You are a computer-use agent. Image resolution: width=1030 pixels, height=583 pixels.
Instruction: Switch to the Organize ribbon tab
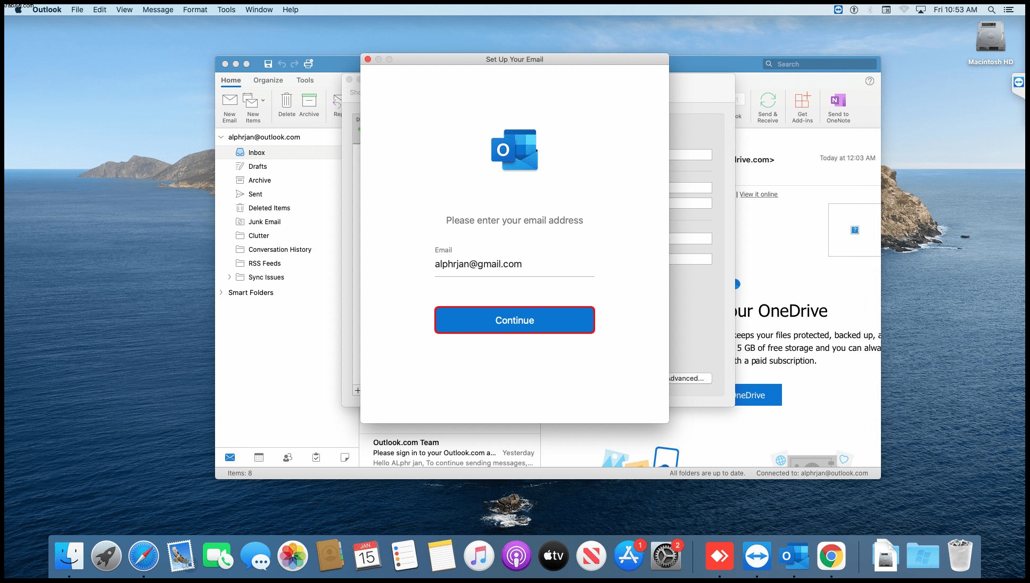click(x=268, y=80)
